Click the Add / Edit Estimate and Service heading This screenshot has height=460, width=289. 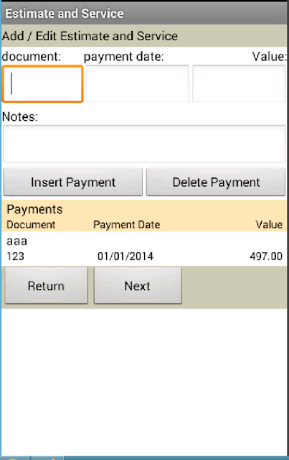[x=90, y=36]
